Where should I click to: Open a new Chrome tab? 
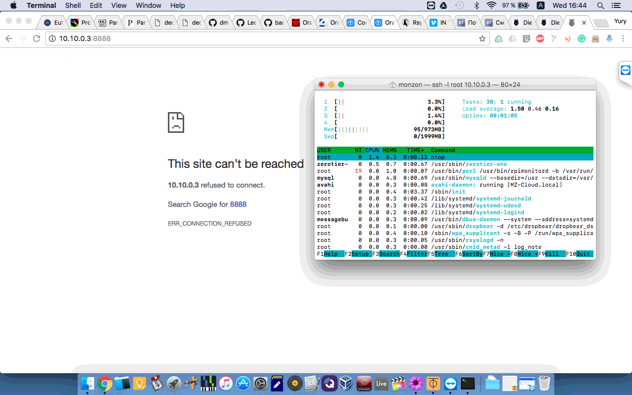point(600,23)
